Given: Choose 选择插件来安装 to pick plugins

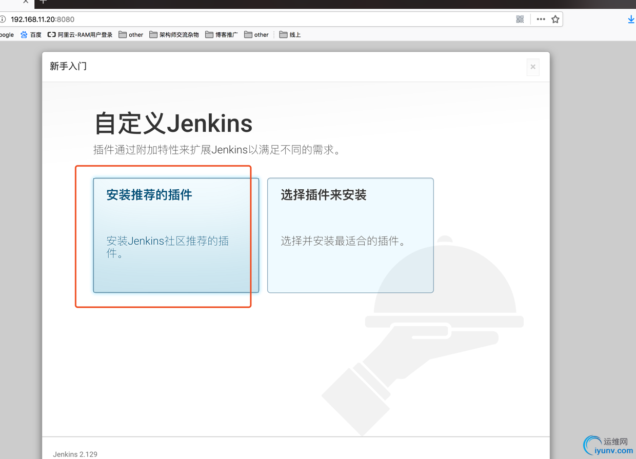Looking at the screenshot, I should pyautogui.click(x=350, y=235).
